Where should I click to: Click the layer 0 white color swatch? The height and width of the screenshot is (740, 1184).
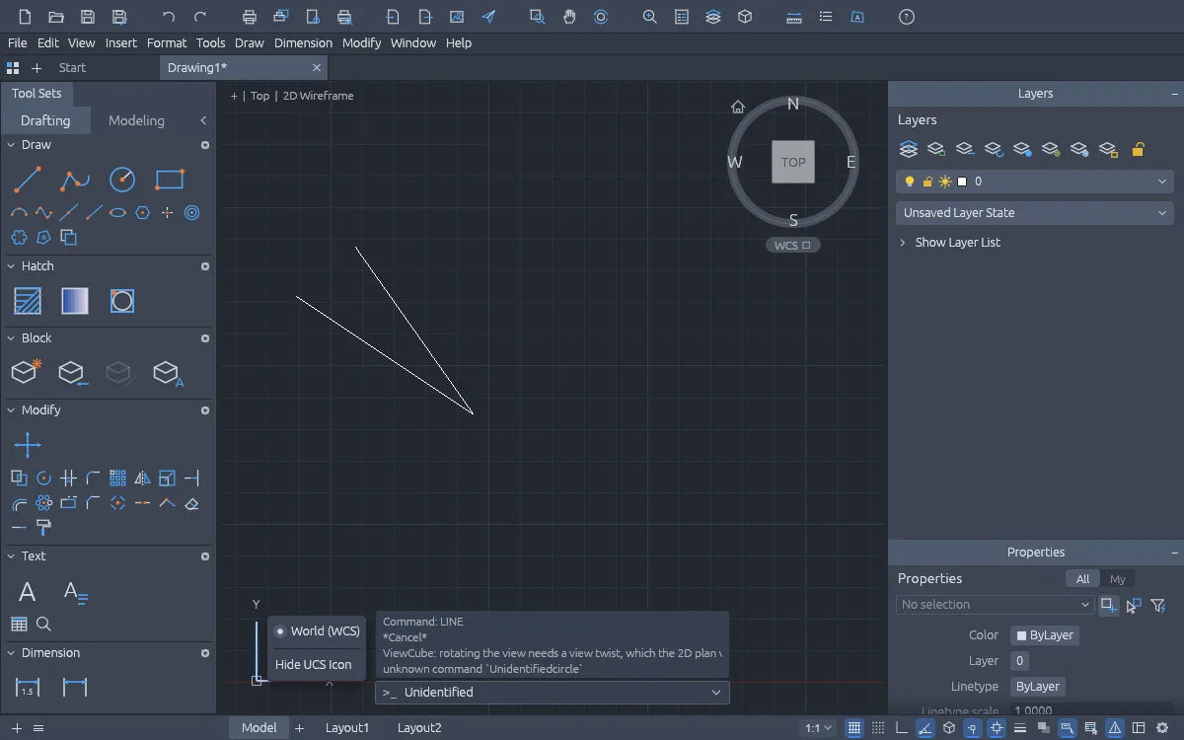[962, 182]
